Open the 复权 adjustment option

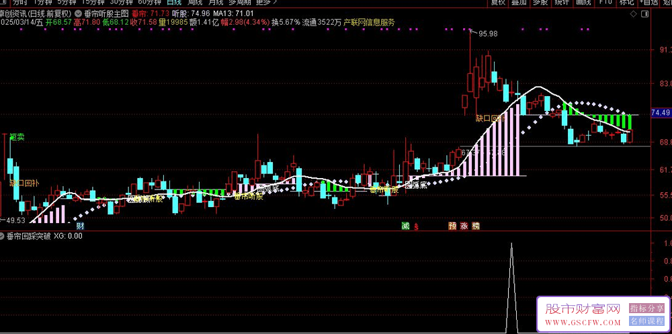(x=497, y=2)
